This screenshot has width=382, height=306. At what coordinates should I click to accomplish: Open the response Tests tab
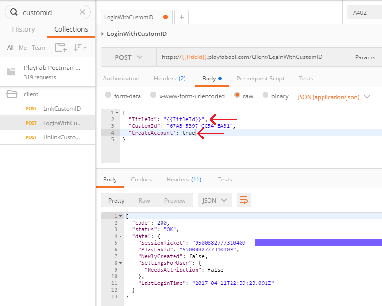pyautogui.click(x=225, y=180)
